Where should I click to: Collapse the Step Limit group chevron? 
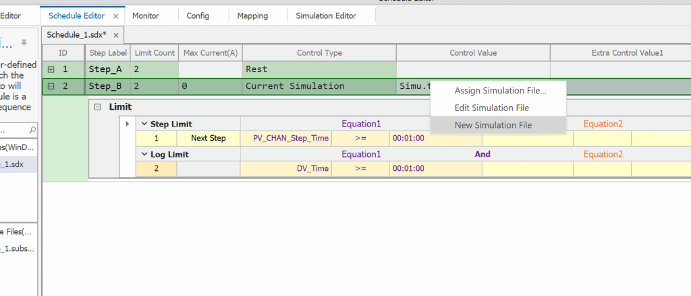(x=144, y=124)
